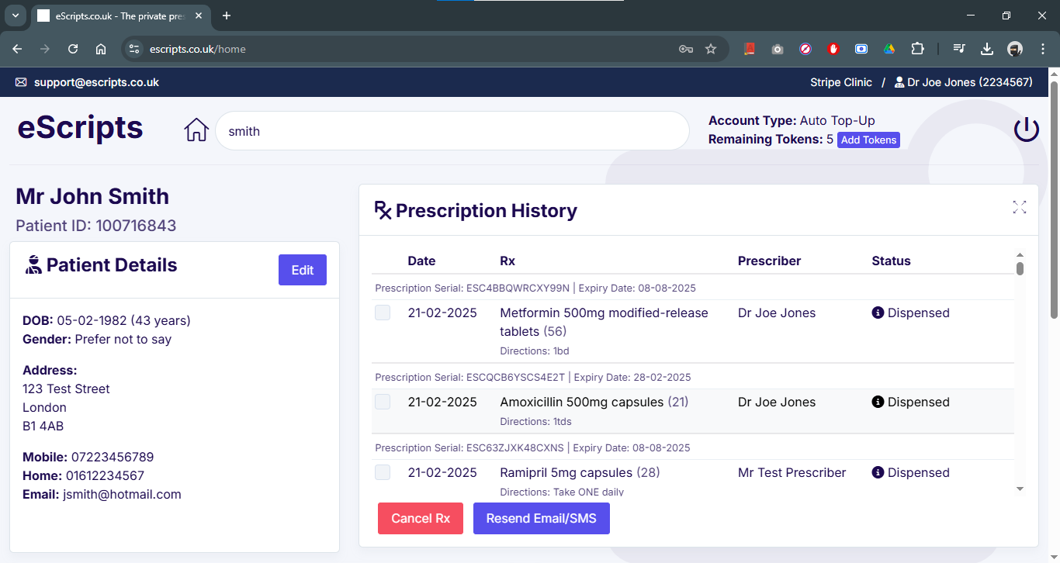Click the Stripe Clinic text
1060x563 pixels.
tap(841, 82)
